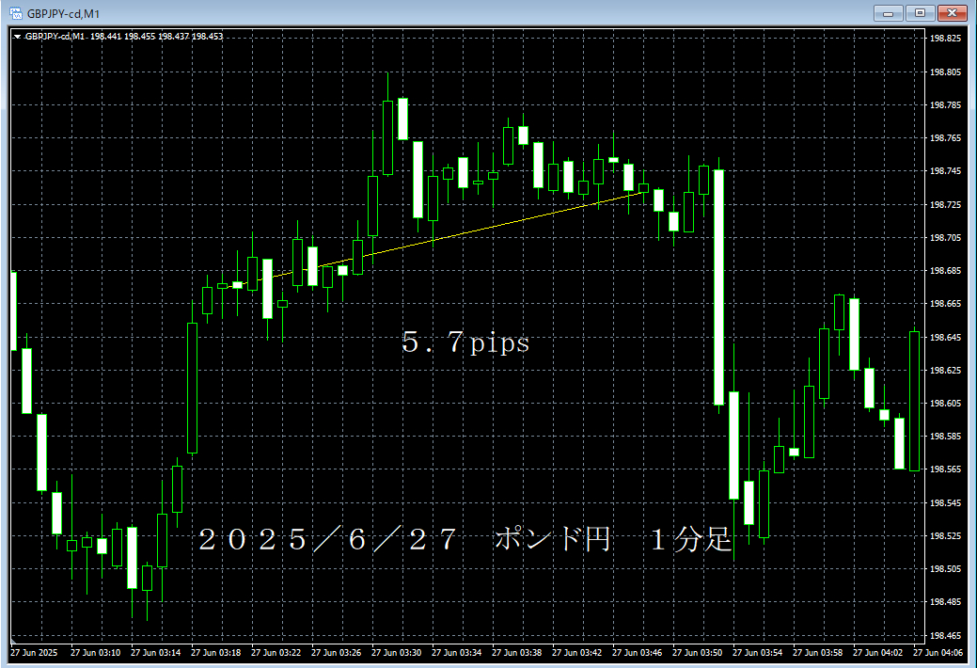Click the 27 Jun 03:50 time label
The width and height of the screenshot is (977, 668).
(x=697, y=652)
